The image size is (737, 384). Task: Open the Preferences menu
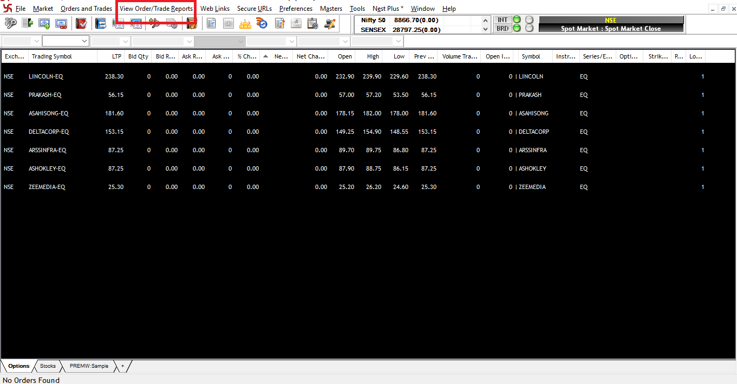pyautogui.click(x=296, y=9)
